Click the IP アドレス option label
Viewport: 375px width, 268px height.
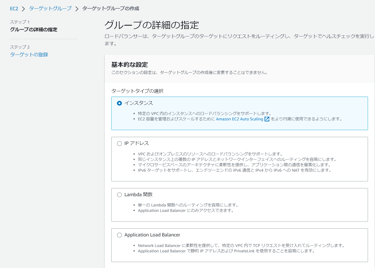point(136,143)
